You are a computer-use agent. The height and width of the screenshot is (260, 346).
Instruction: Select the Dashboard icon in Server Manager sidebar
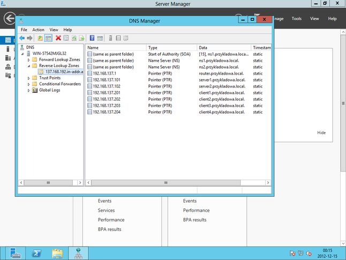point(8,40)
